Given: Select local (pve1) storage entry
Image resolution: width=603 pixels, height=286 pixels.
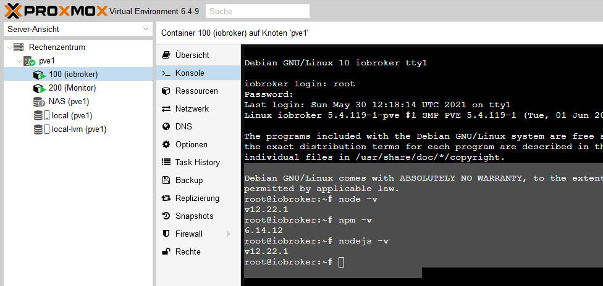Looking at the screenshot, I should point(78,115).
